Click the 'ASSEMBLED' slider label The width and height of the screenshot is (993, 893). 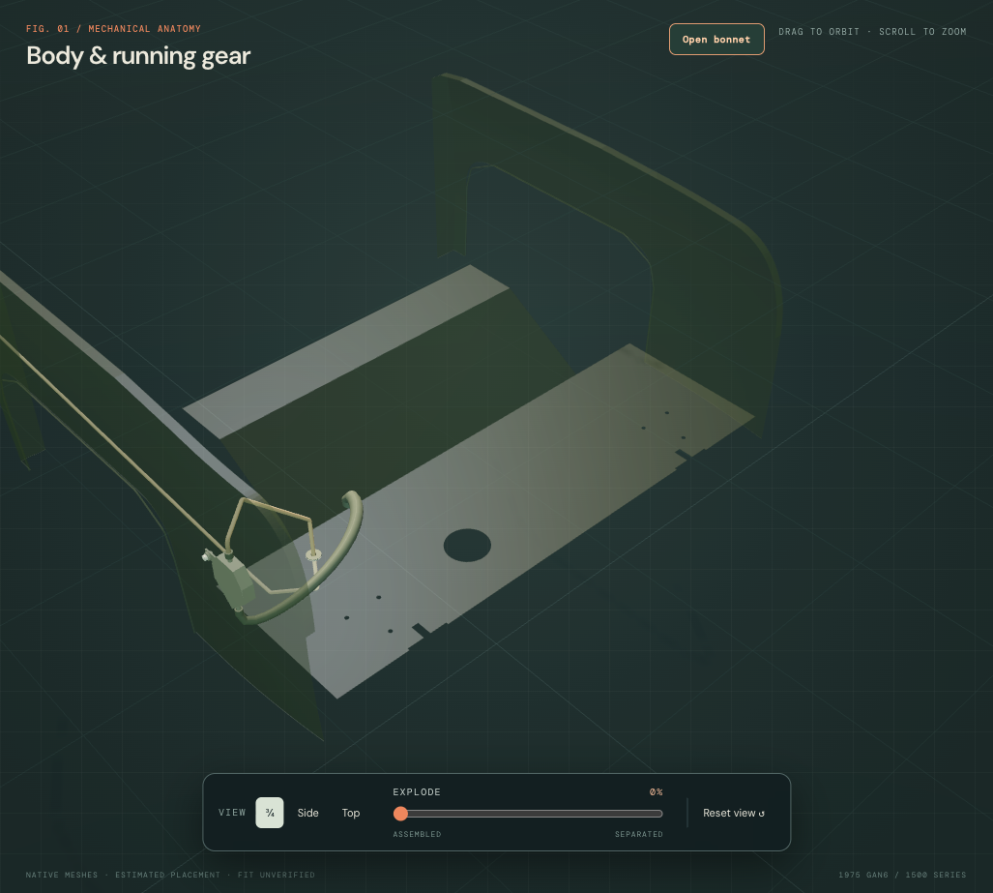(417, 834)
